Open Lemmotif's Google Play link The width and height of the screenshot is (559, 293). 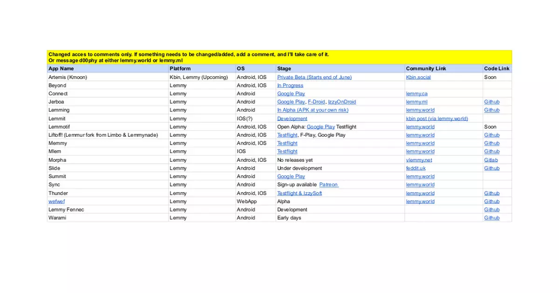[320, 127]
